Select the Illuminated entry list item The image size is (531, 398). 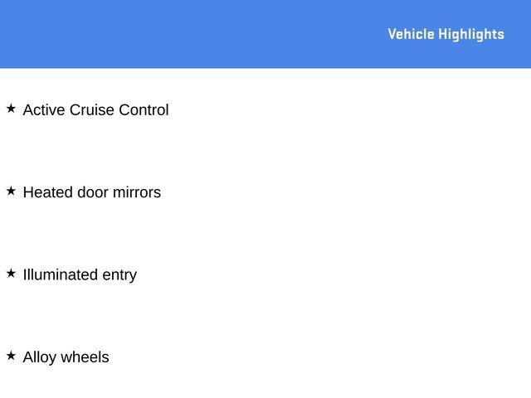click(80, 274)
